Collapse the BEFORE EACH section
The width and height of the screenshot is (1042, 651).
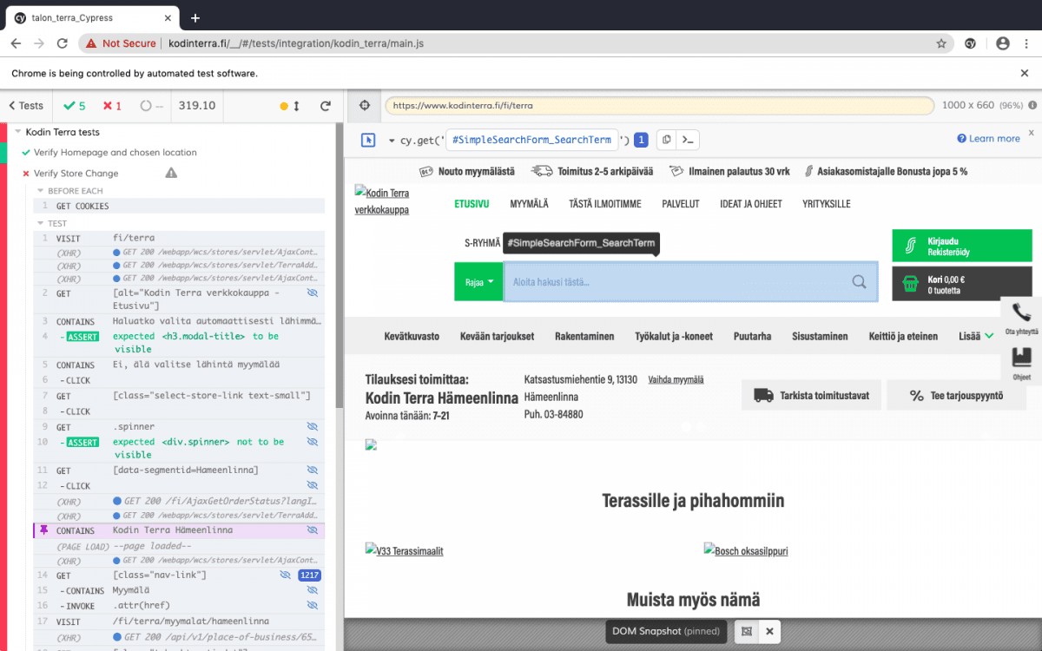click(40, 191)
